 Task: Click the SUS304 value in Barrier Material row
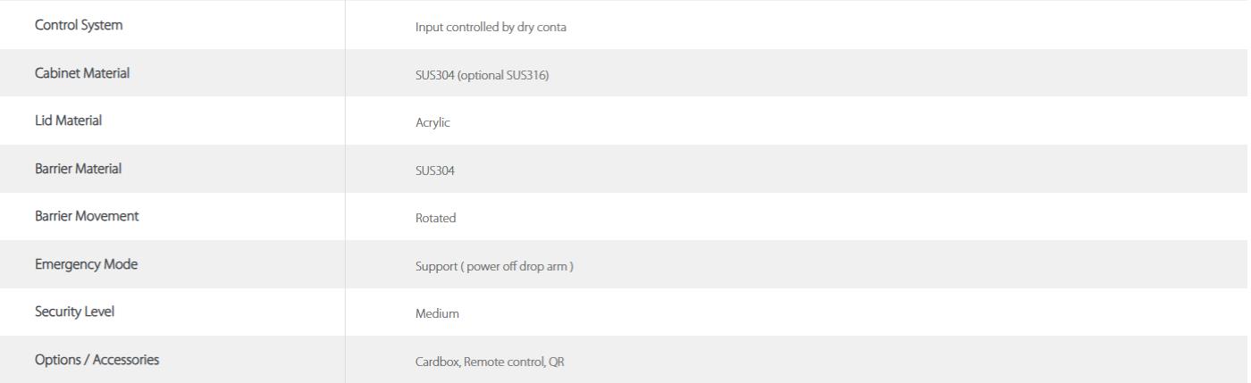pyautogui.click(x=435, y=170)
